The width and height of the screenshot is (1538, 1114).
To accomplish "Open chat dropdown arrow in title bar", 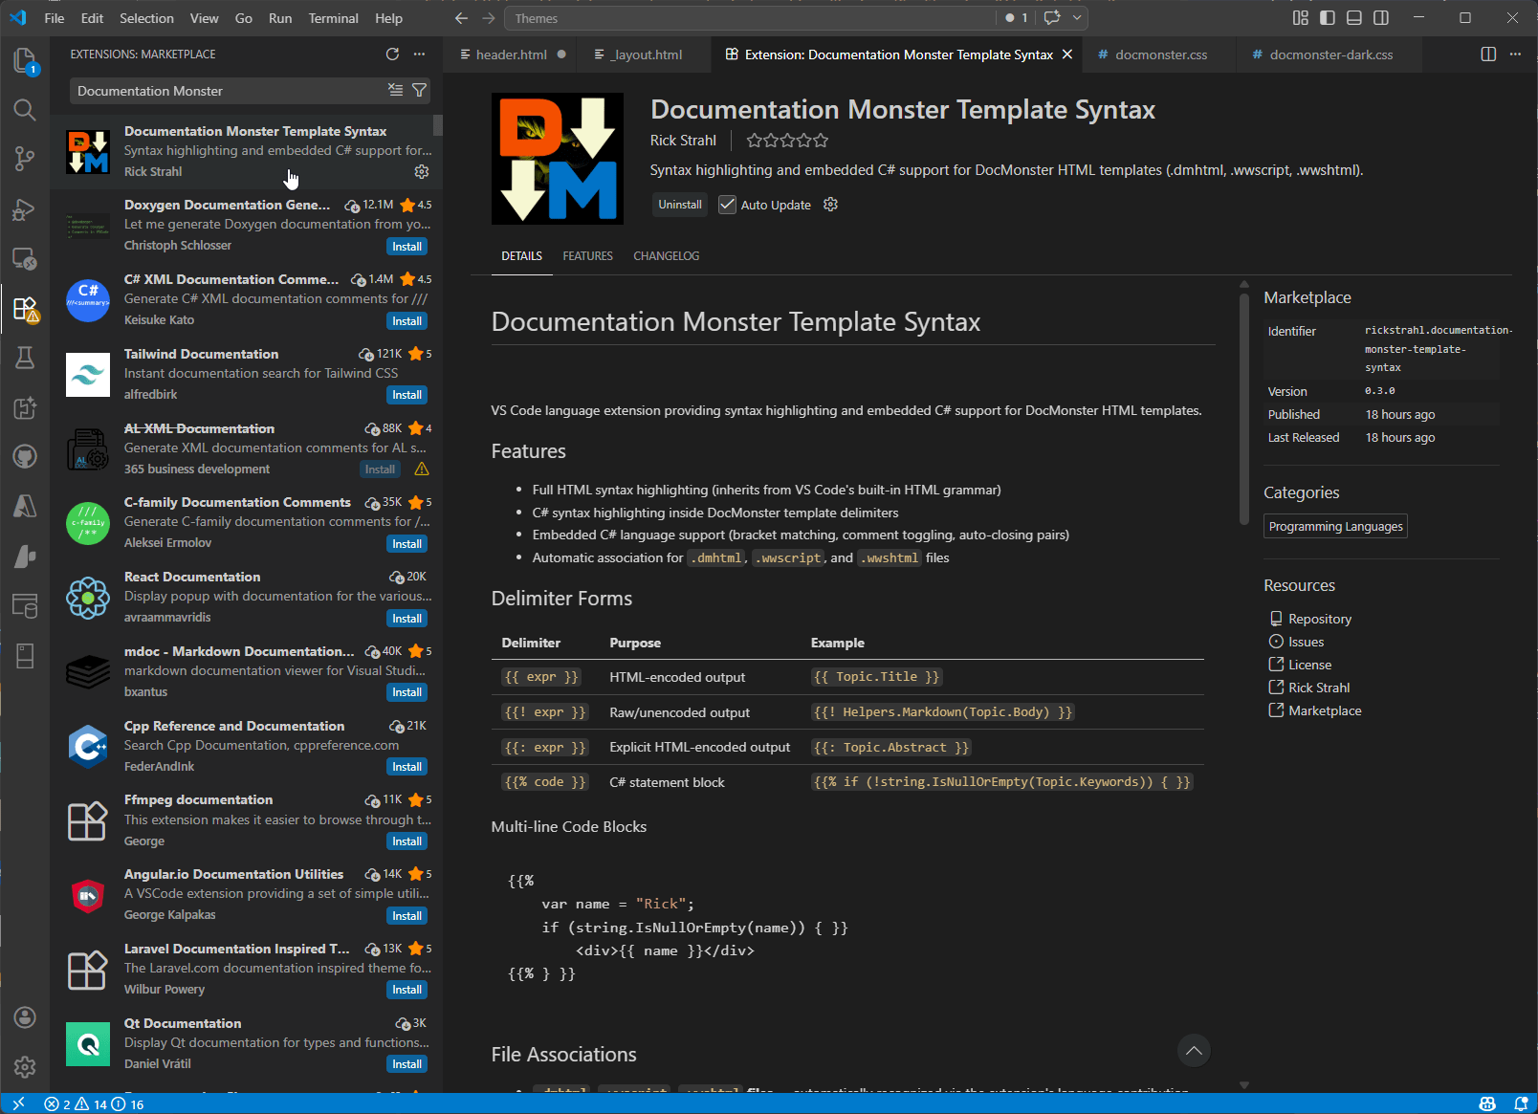I will click(1077, 18).
